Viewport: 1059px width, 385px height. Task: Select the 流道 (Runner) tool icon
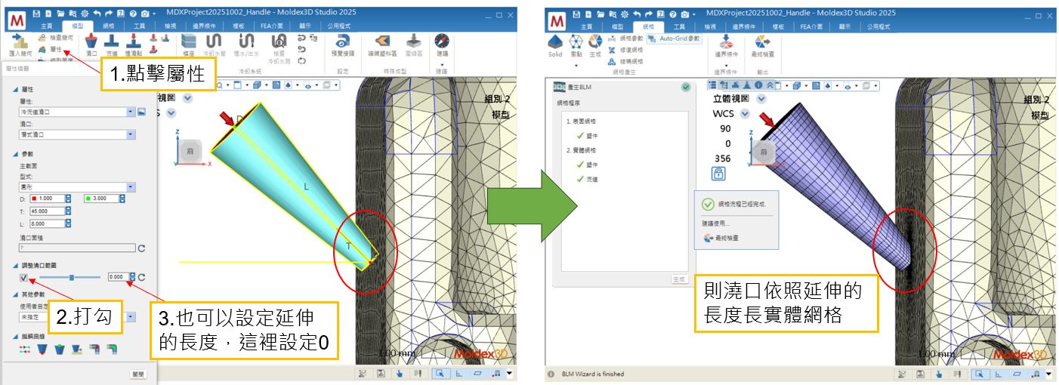(x=112, y=44)
